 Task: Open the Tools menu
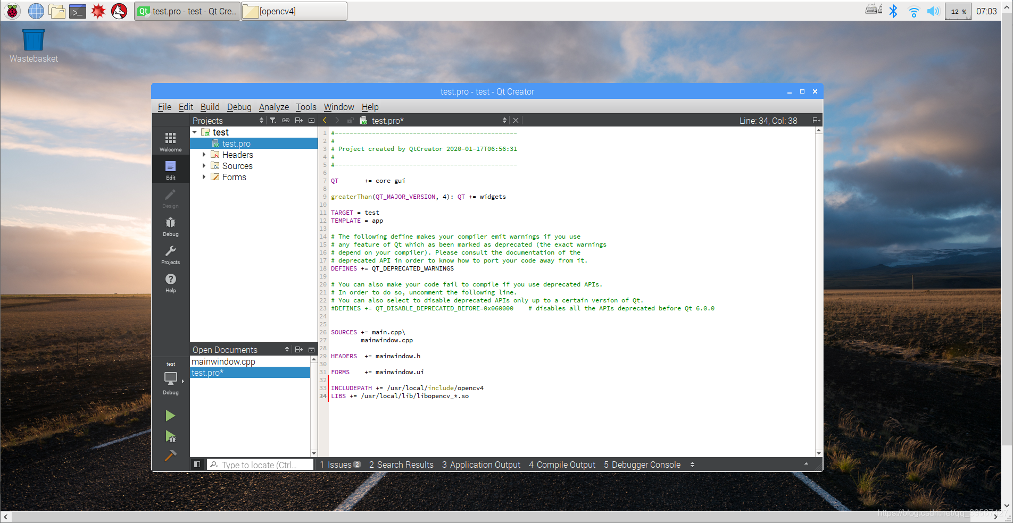306,107
